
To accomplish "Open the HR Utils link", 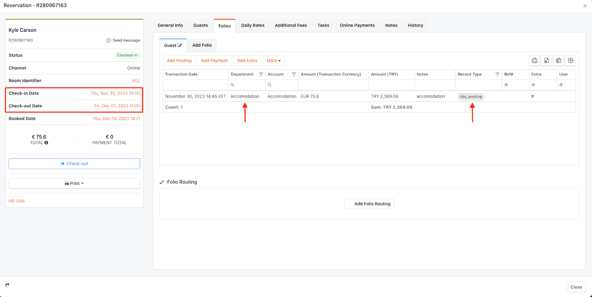I will tap(17, 201).
